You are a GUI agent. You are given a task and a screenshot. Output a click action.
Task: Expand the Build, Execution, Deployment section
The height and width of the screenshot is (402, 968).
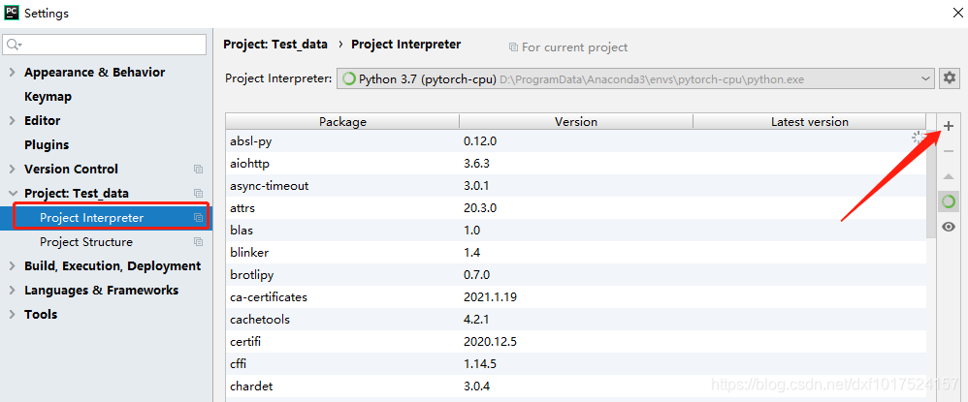[12, 266]
